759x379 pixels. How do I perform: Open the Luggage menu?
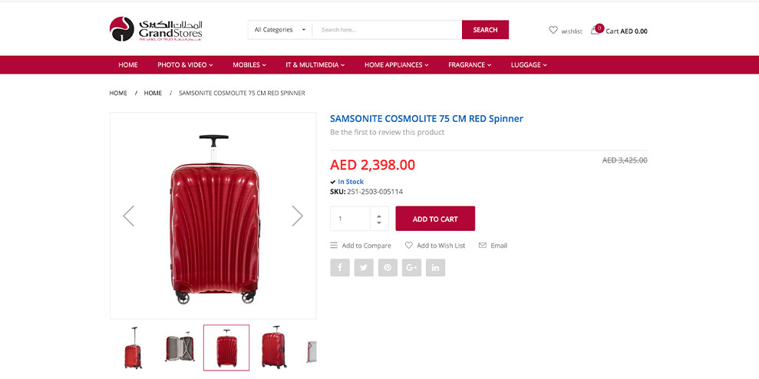click(529, 65)
